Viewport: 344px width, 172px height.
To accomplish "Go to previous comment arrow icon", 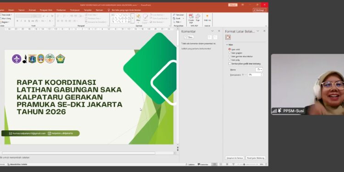I will tap(210, 37).
